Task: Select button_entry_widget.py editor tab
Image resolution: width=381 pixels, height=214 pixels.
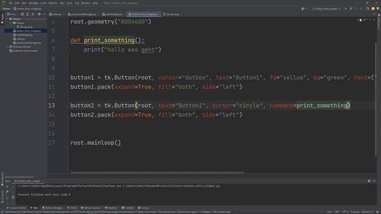Action: coord(143,14)
